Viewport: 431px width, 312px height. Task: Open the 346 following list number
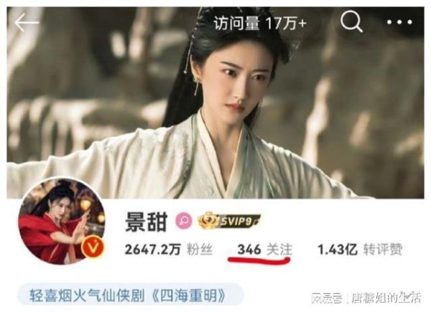[x=249, y=250]
